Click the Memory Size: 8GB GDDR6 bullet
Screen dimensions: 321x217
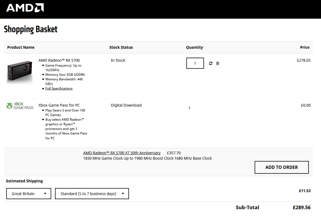point(65,75)
